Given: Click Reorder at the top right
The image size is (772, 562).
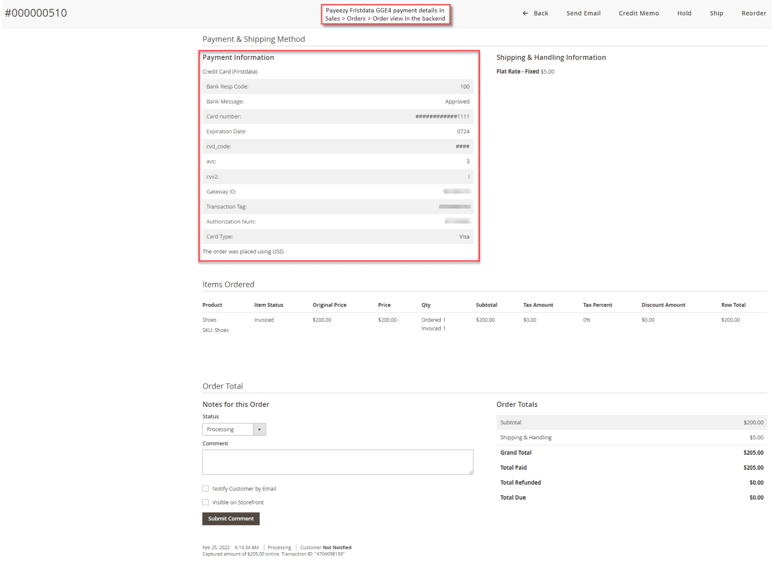Looking at the screenshot, I should (x=754, y=13).
